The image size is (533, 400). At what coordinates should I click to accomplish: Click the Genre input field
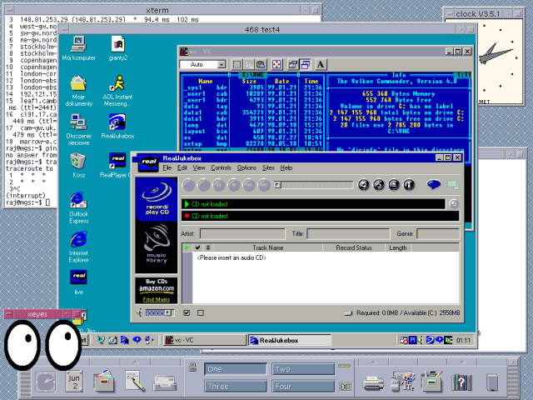coord(438,233)
